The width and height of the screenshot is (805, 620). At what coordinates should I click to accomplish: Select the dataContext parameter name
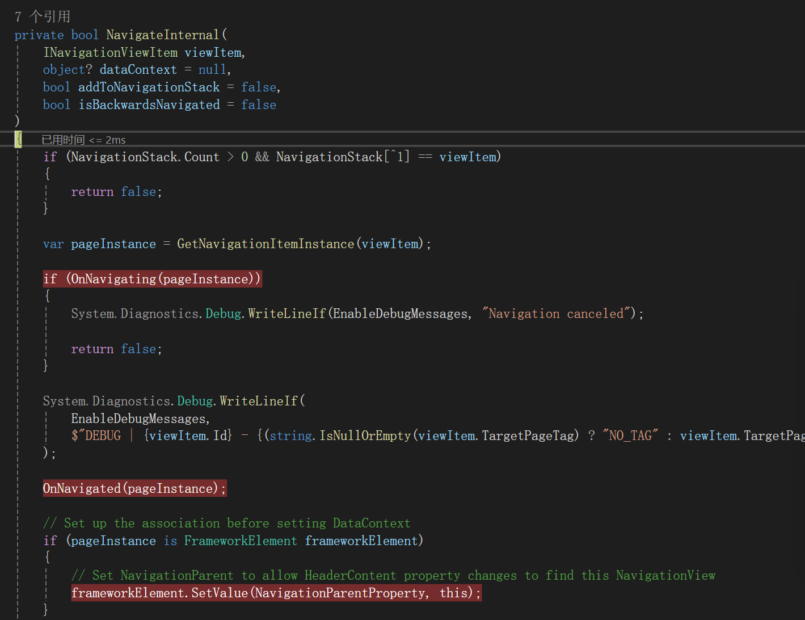pos(138,70)
